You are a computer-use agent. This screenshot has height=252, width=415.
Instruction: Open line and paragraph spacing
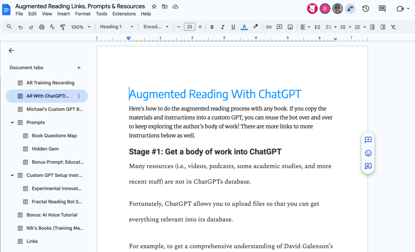point(317,27)
